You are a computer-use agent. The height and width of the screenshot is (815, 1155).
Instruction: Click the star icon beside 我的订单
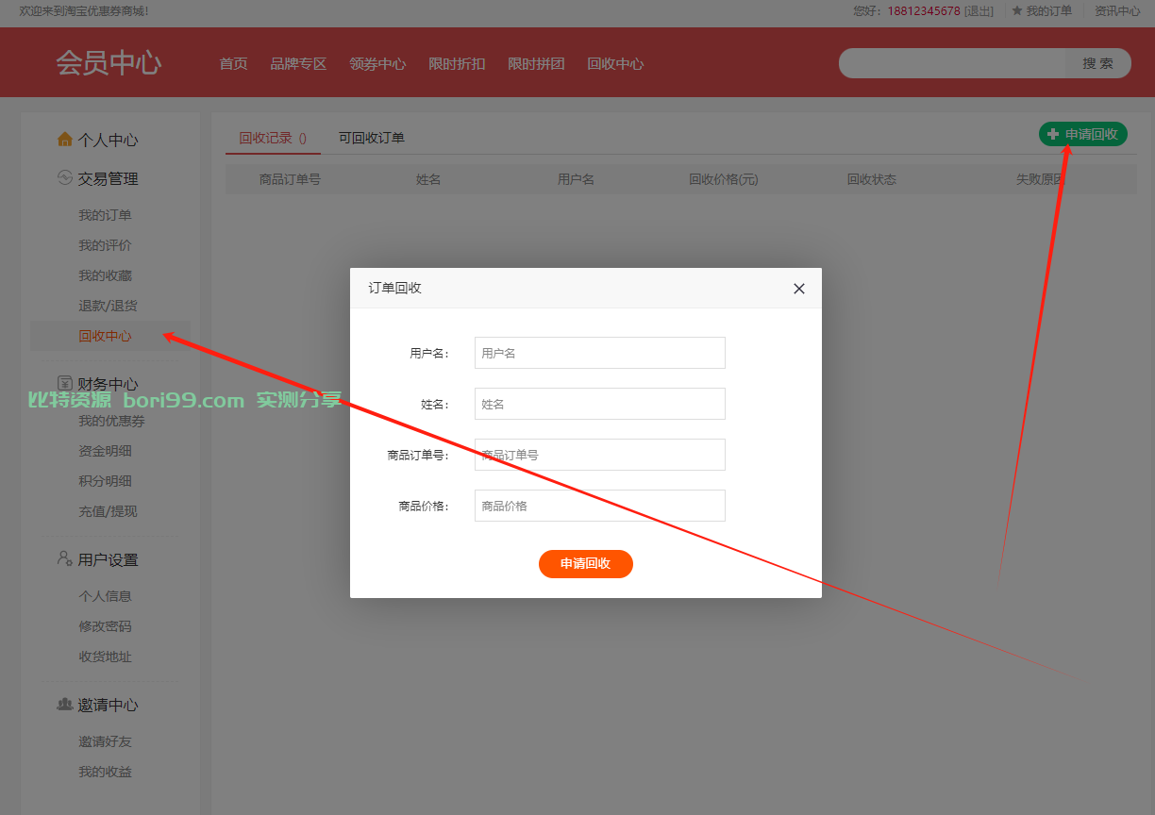point(1017,10)
